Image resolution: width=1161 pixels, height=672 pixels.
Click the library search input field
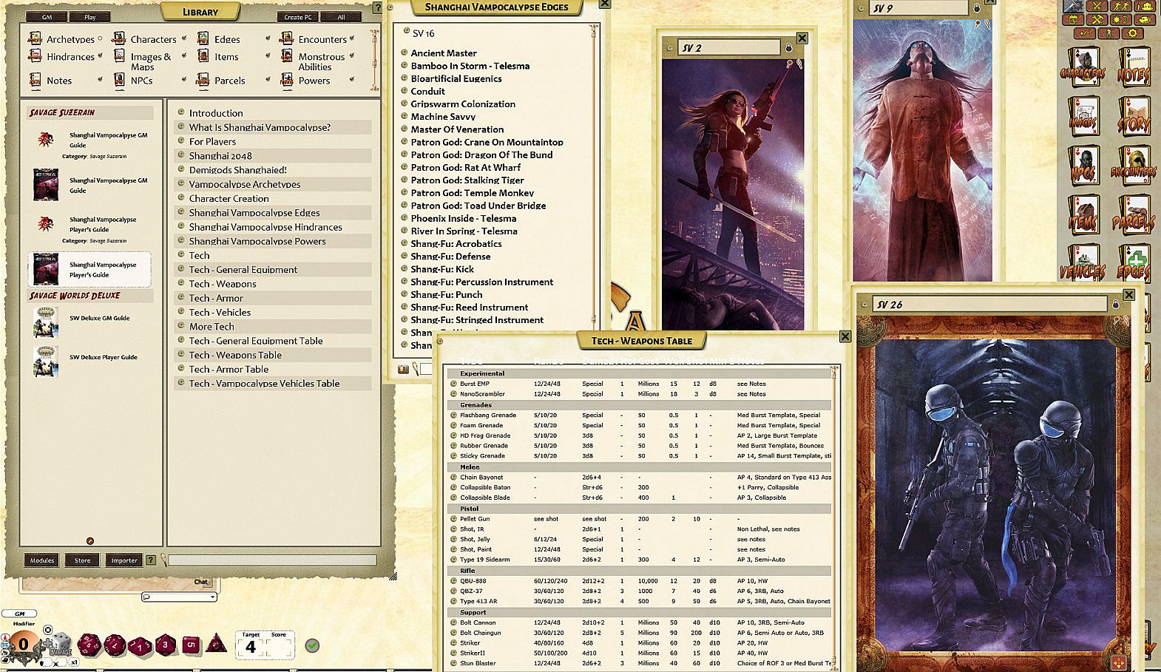tap(272, 560)
